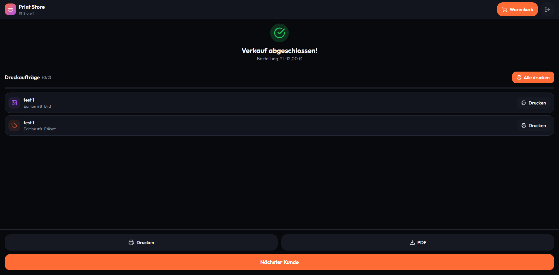
Task: Download receipt via PDF button
Action: point(418,242)
